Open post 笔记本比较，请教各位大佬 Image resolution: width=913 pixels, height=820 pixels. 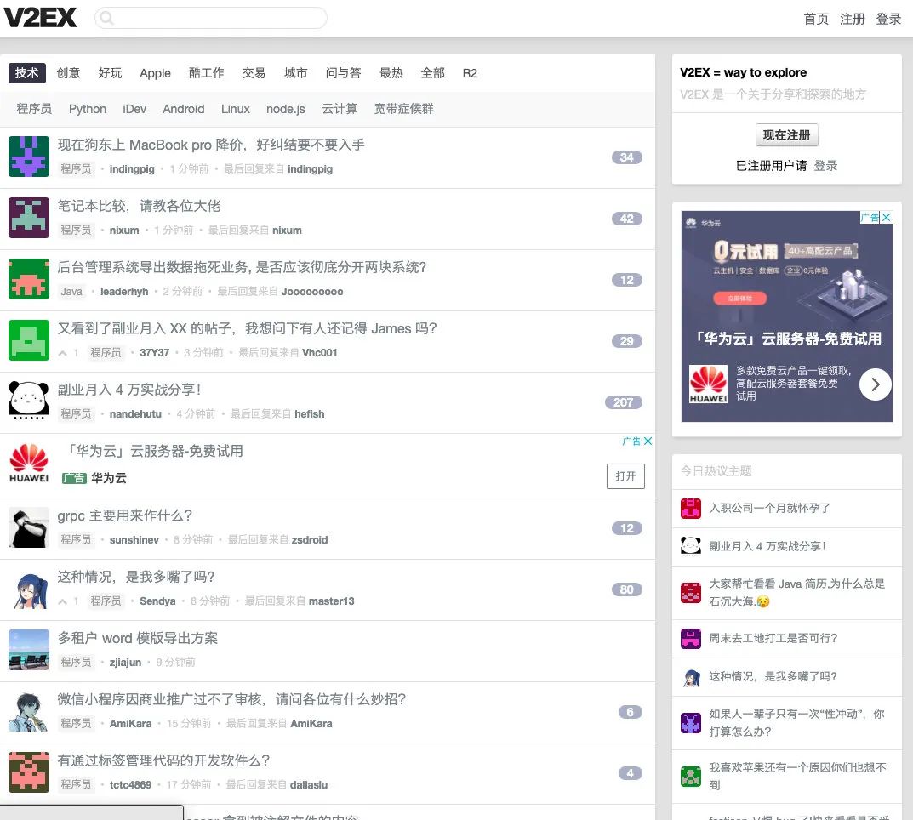click(x=139, y=206)
